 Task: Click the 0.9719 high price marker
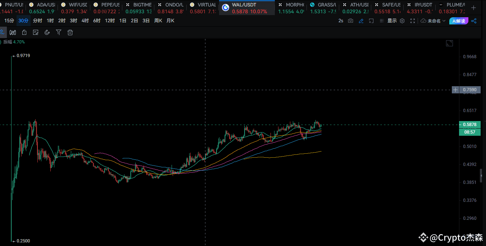(21, 56)
